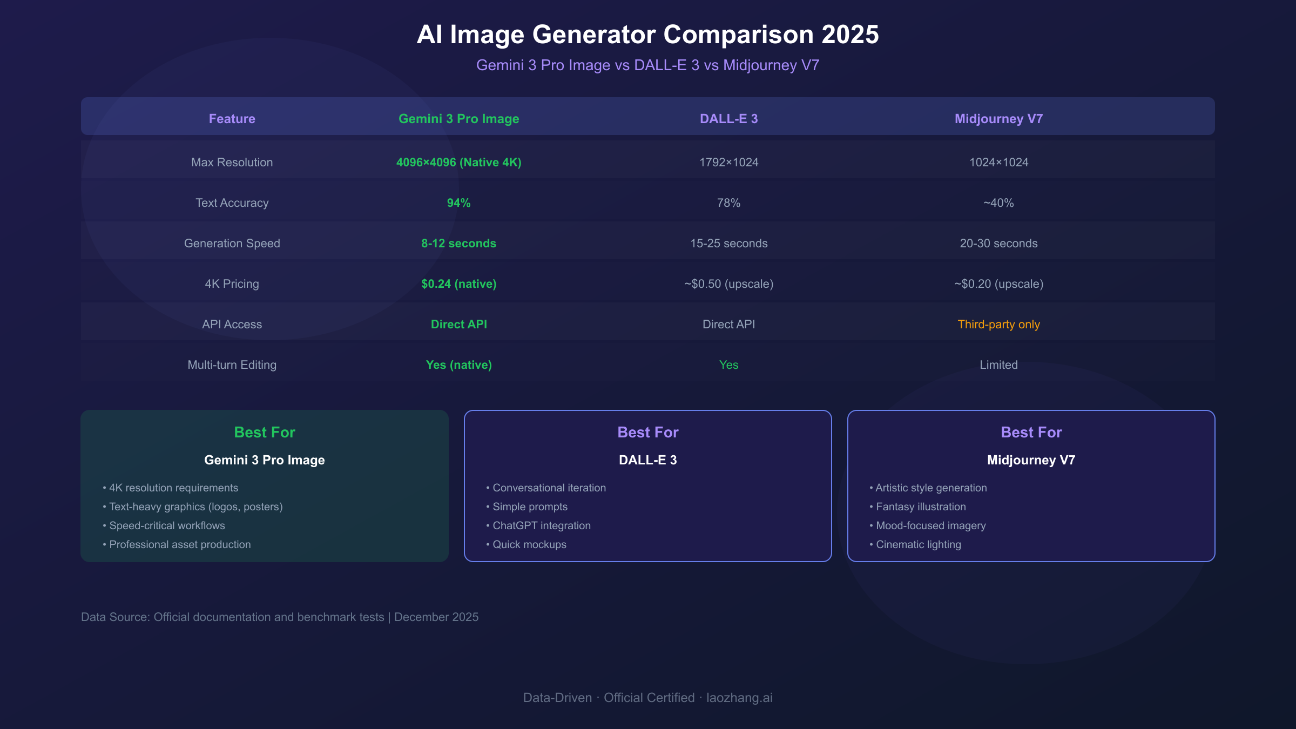
Task: Click the 94% text accuracy value
Action: (458, 203)
